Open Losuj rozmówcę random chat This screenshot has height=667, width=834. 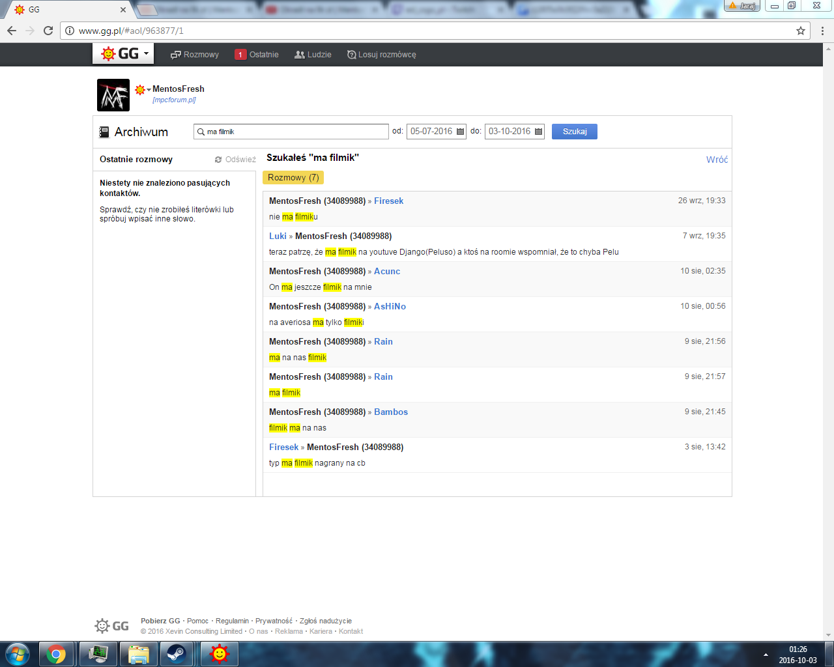point(382,55)
